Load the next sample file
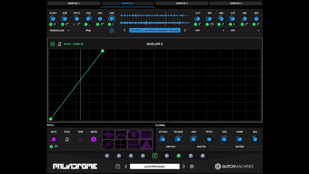The image size is (309, 174). coord(185,30)
